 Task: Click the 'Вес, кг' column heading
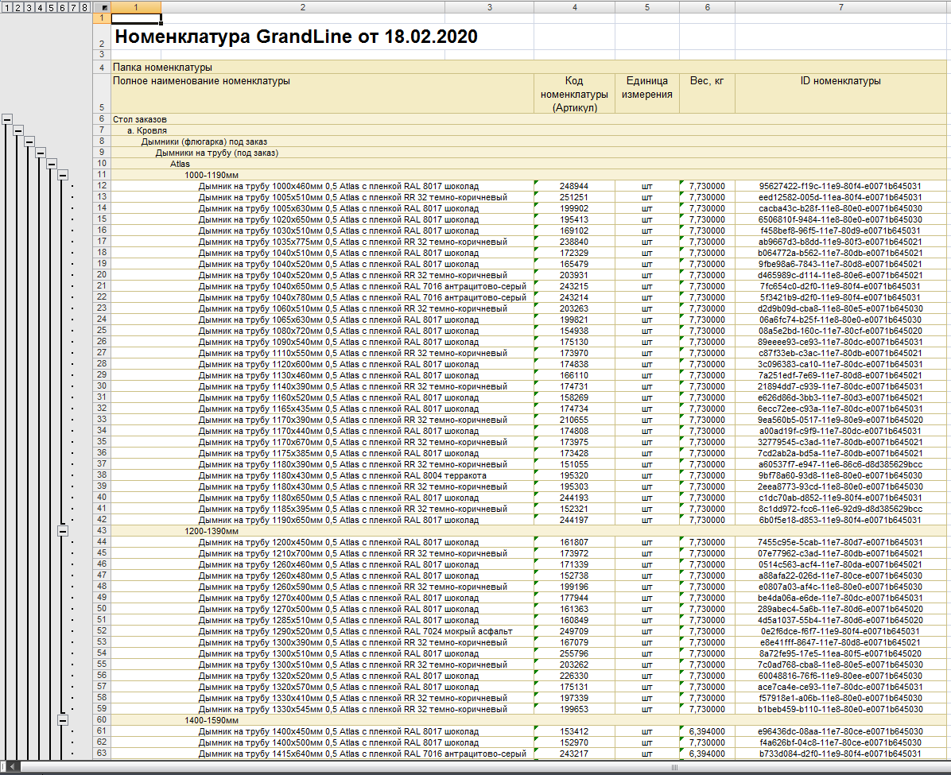click(707, 93)
